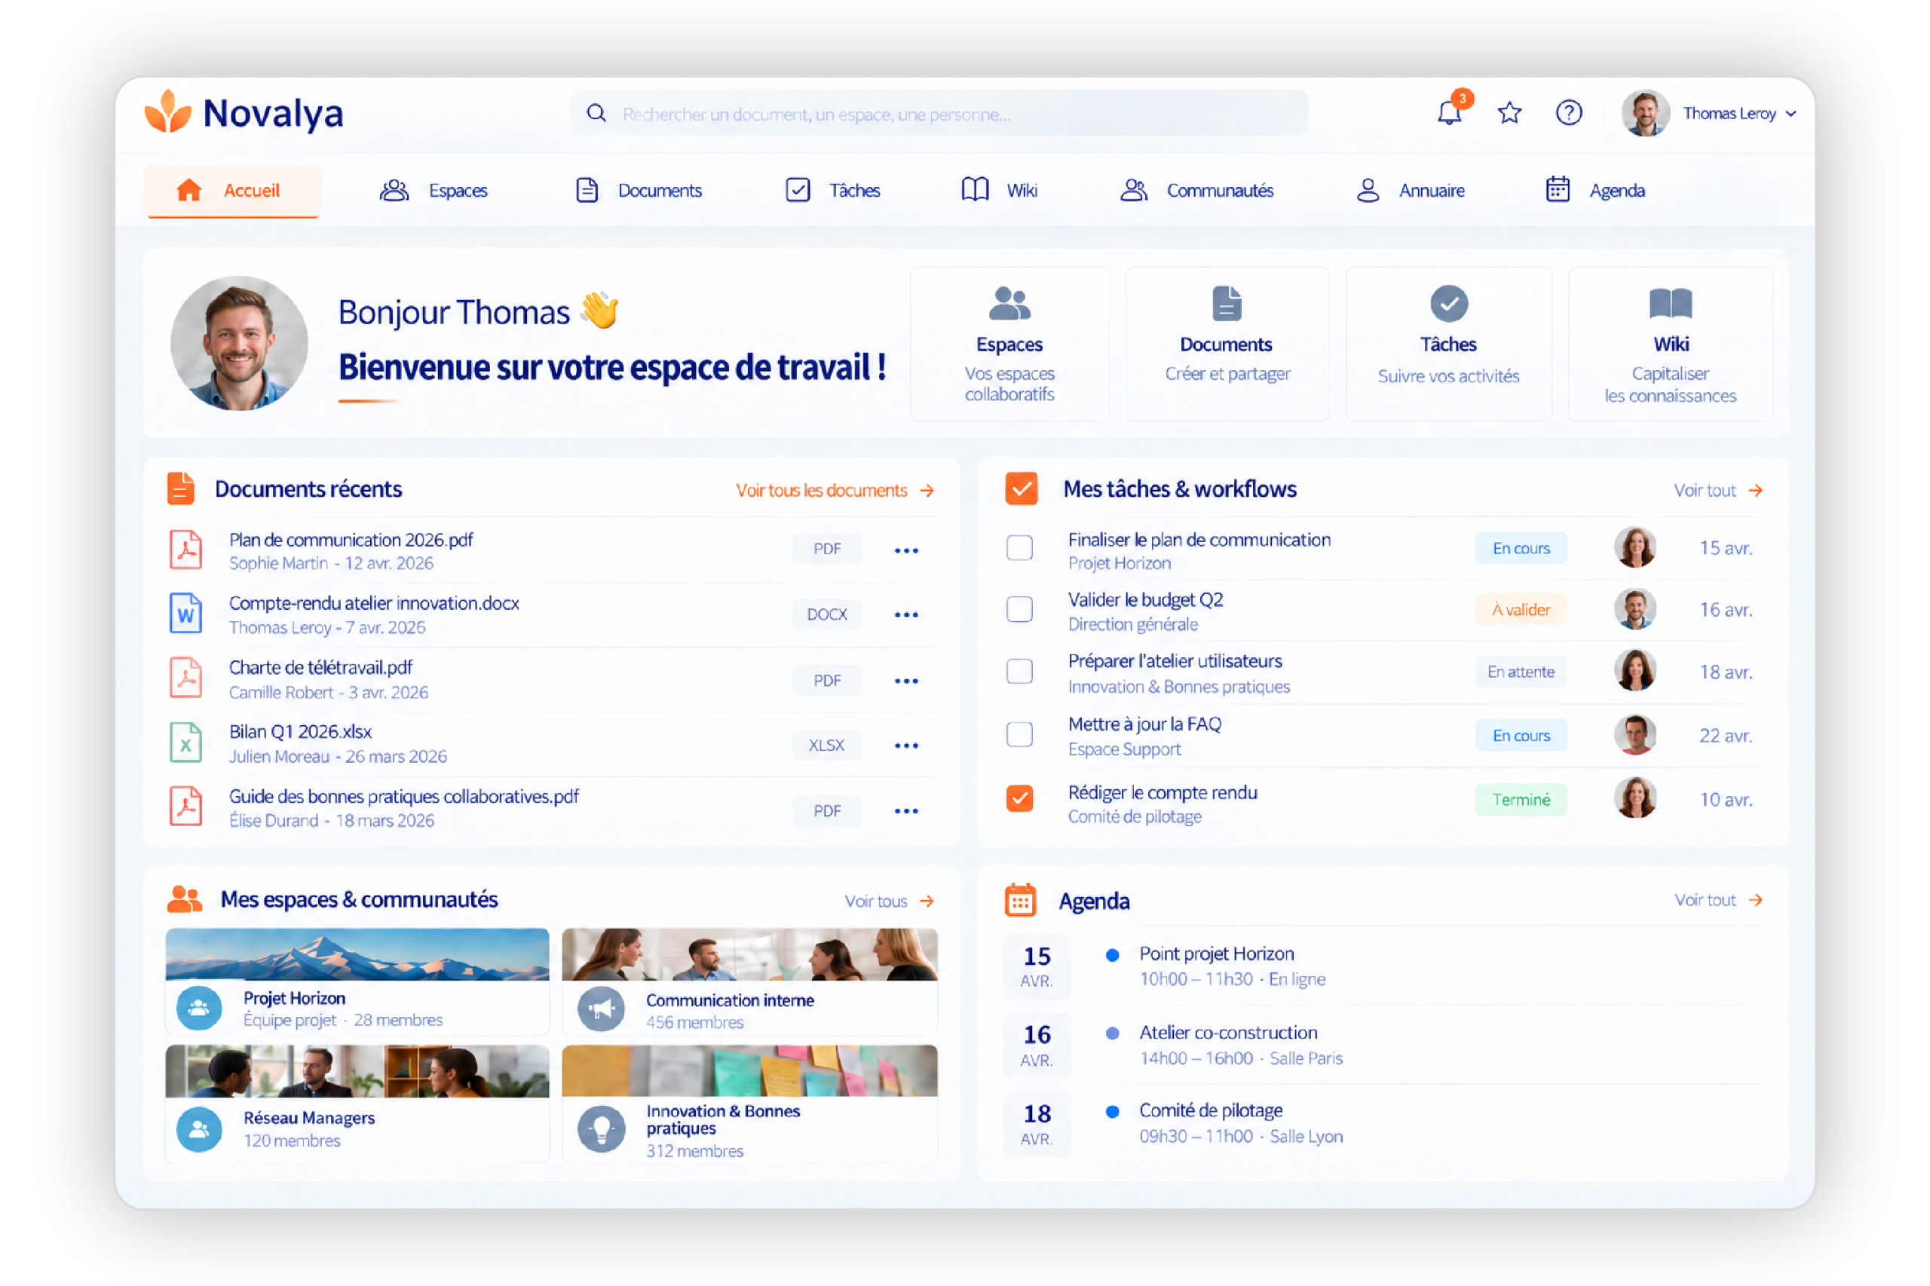Click the favorites star icon

pos(1509,112)
